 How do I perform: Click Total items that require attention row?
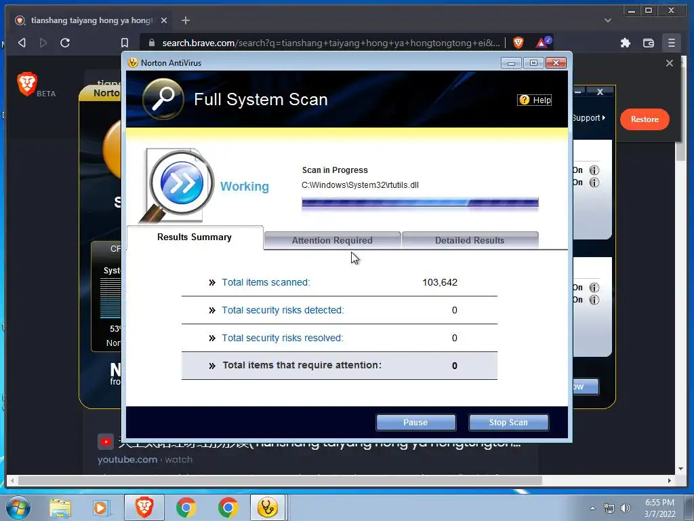(340, 366)
